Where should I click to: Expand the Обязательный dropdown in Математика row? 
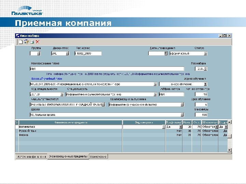pyautogui.click(x=216, y=127)
